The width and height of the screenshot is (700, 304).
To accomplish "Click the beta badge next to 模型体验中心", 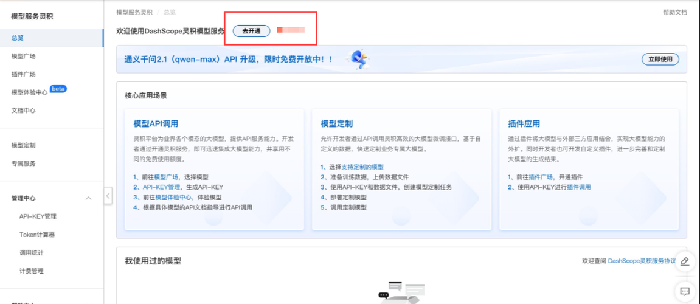I will (x=58, y=89).
